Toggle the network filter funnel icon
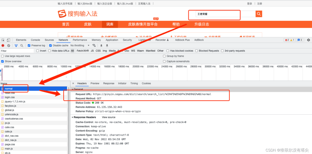The image size is (312, 154). (16, 46)
